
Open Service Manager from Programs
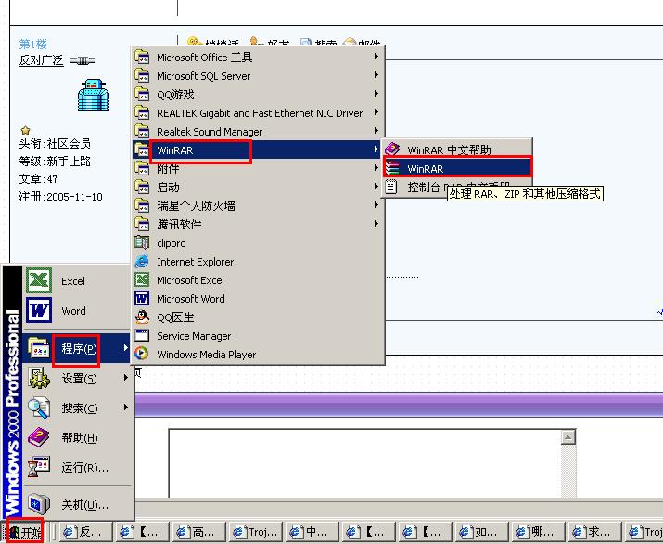258,336
